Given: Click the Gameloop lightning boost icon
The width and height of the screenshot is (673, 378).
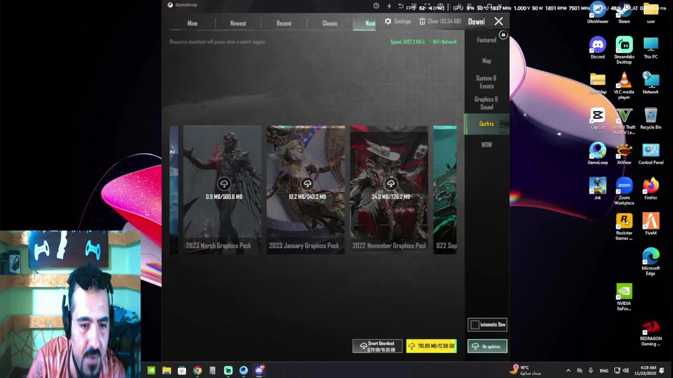Looking at the screenshot, I should pos(389,6).
